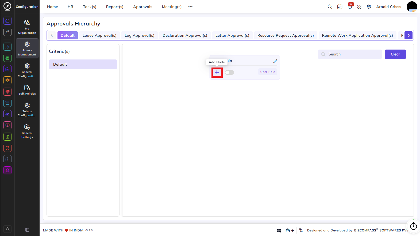This screenshot has width=420, height=236.
Task: Click the Clear button
Action: coord(395,54)
